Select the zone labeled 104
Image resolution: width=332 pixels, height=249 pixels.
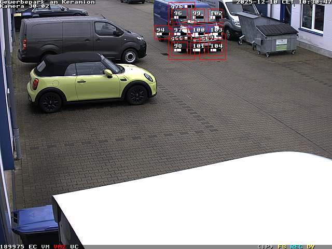coord(216,46)
